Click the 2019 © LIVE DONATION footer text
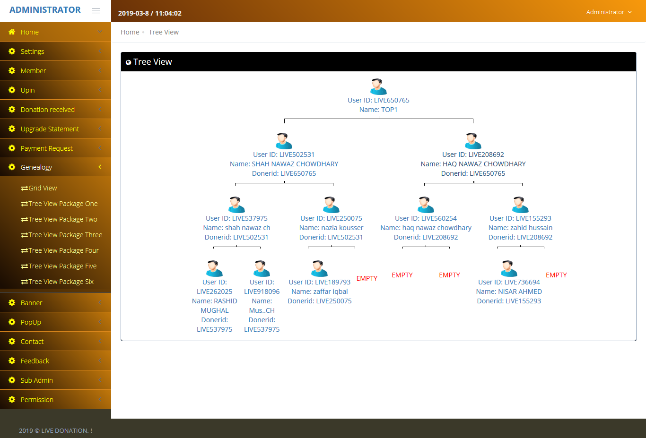Viewport: 646px width, 438px height. pos(55,430)
